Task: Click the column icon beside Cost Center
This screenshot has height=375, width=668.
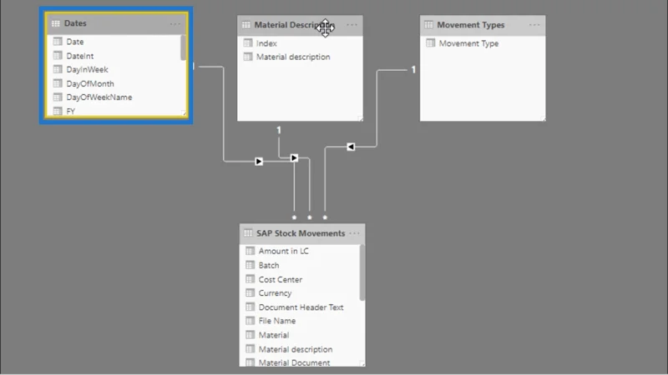Action: [x=250, y=279]
